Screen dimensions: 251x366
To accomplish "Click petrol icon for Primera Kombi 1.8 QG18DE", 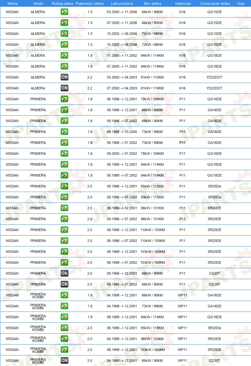I will 64,317.
